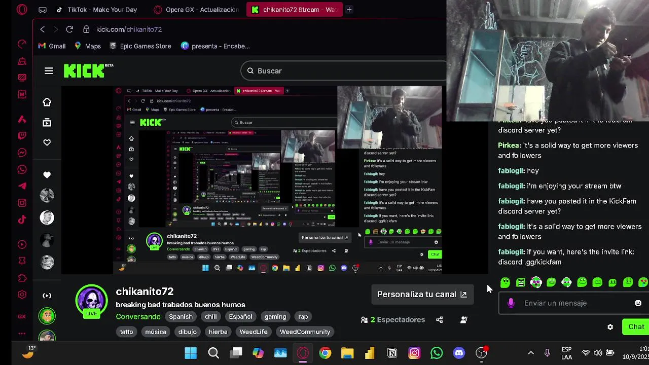Click the Conversando category link
Viewport: 649px width, 365px height.
click(138, 317)
